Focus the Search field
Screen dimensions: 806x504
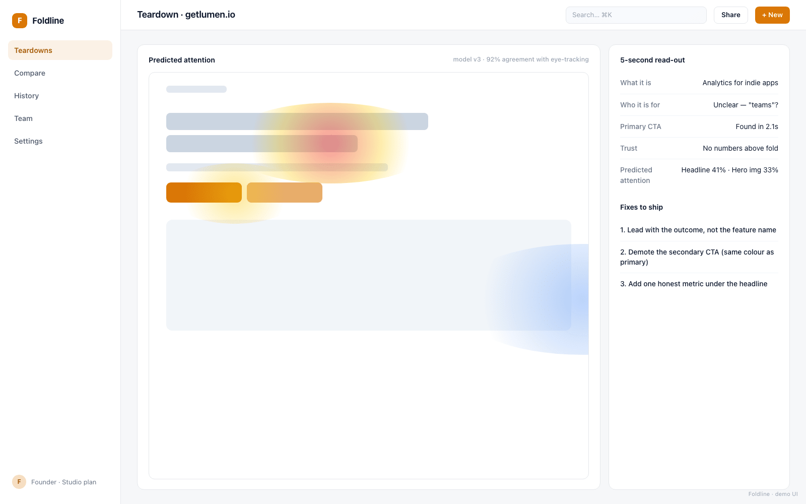636,15
